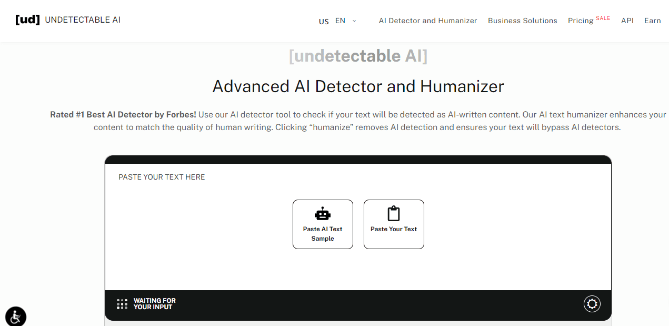Open the accessibility widget in the corner
The image size is (669, 326).
15,317
